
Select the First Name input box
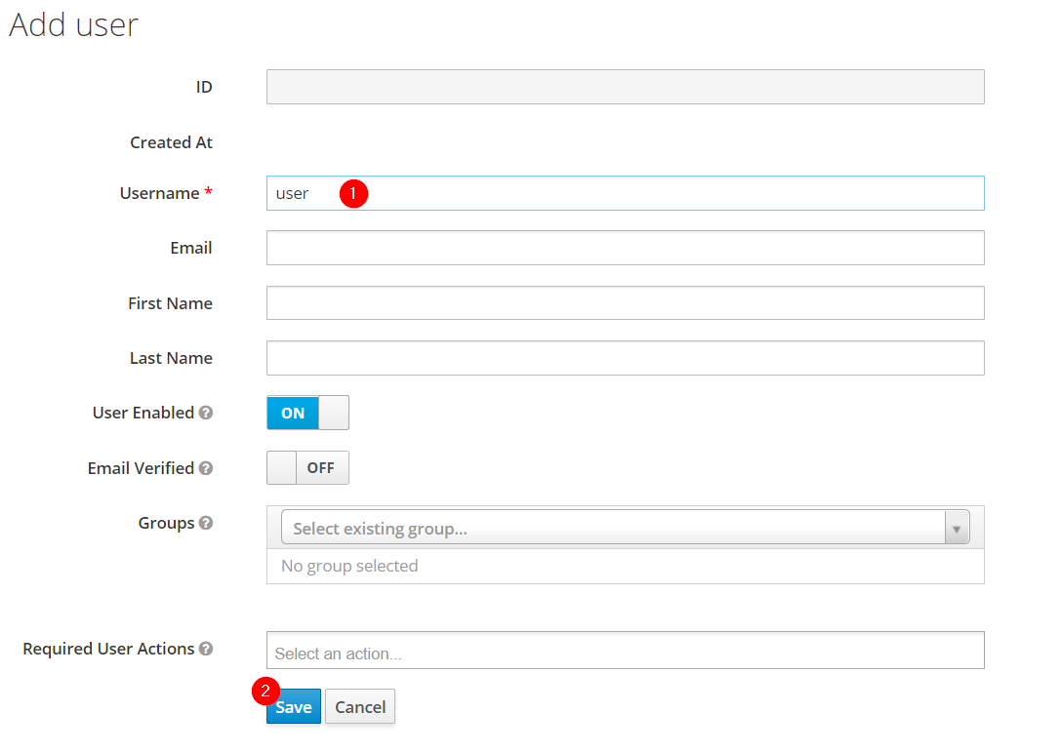click(x=625, y=303)
